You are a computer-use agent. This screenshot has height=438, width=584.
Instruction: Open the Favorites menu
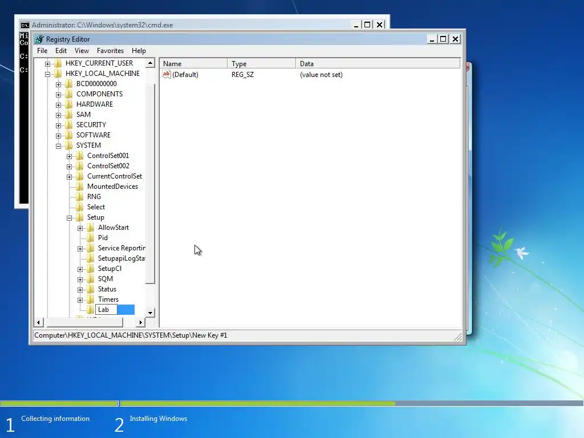[x=110, y=51]
